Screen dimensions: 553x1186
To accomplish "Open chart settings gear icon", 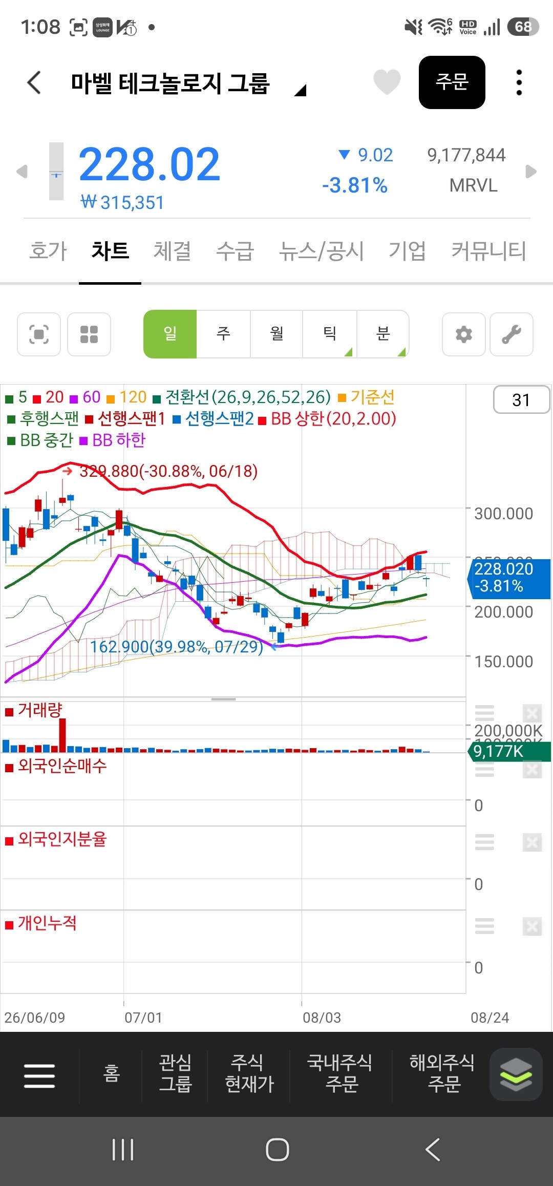I will click(x=464, y=334).
